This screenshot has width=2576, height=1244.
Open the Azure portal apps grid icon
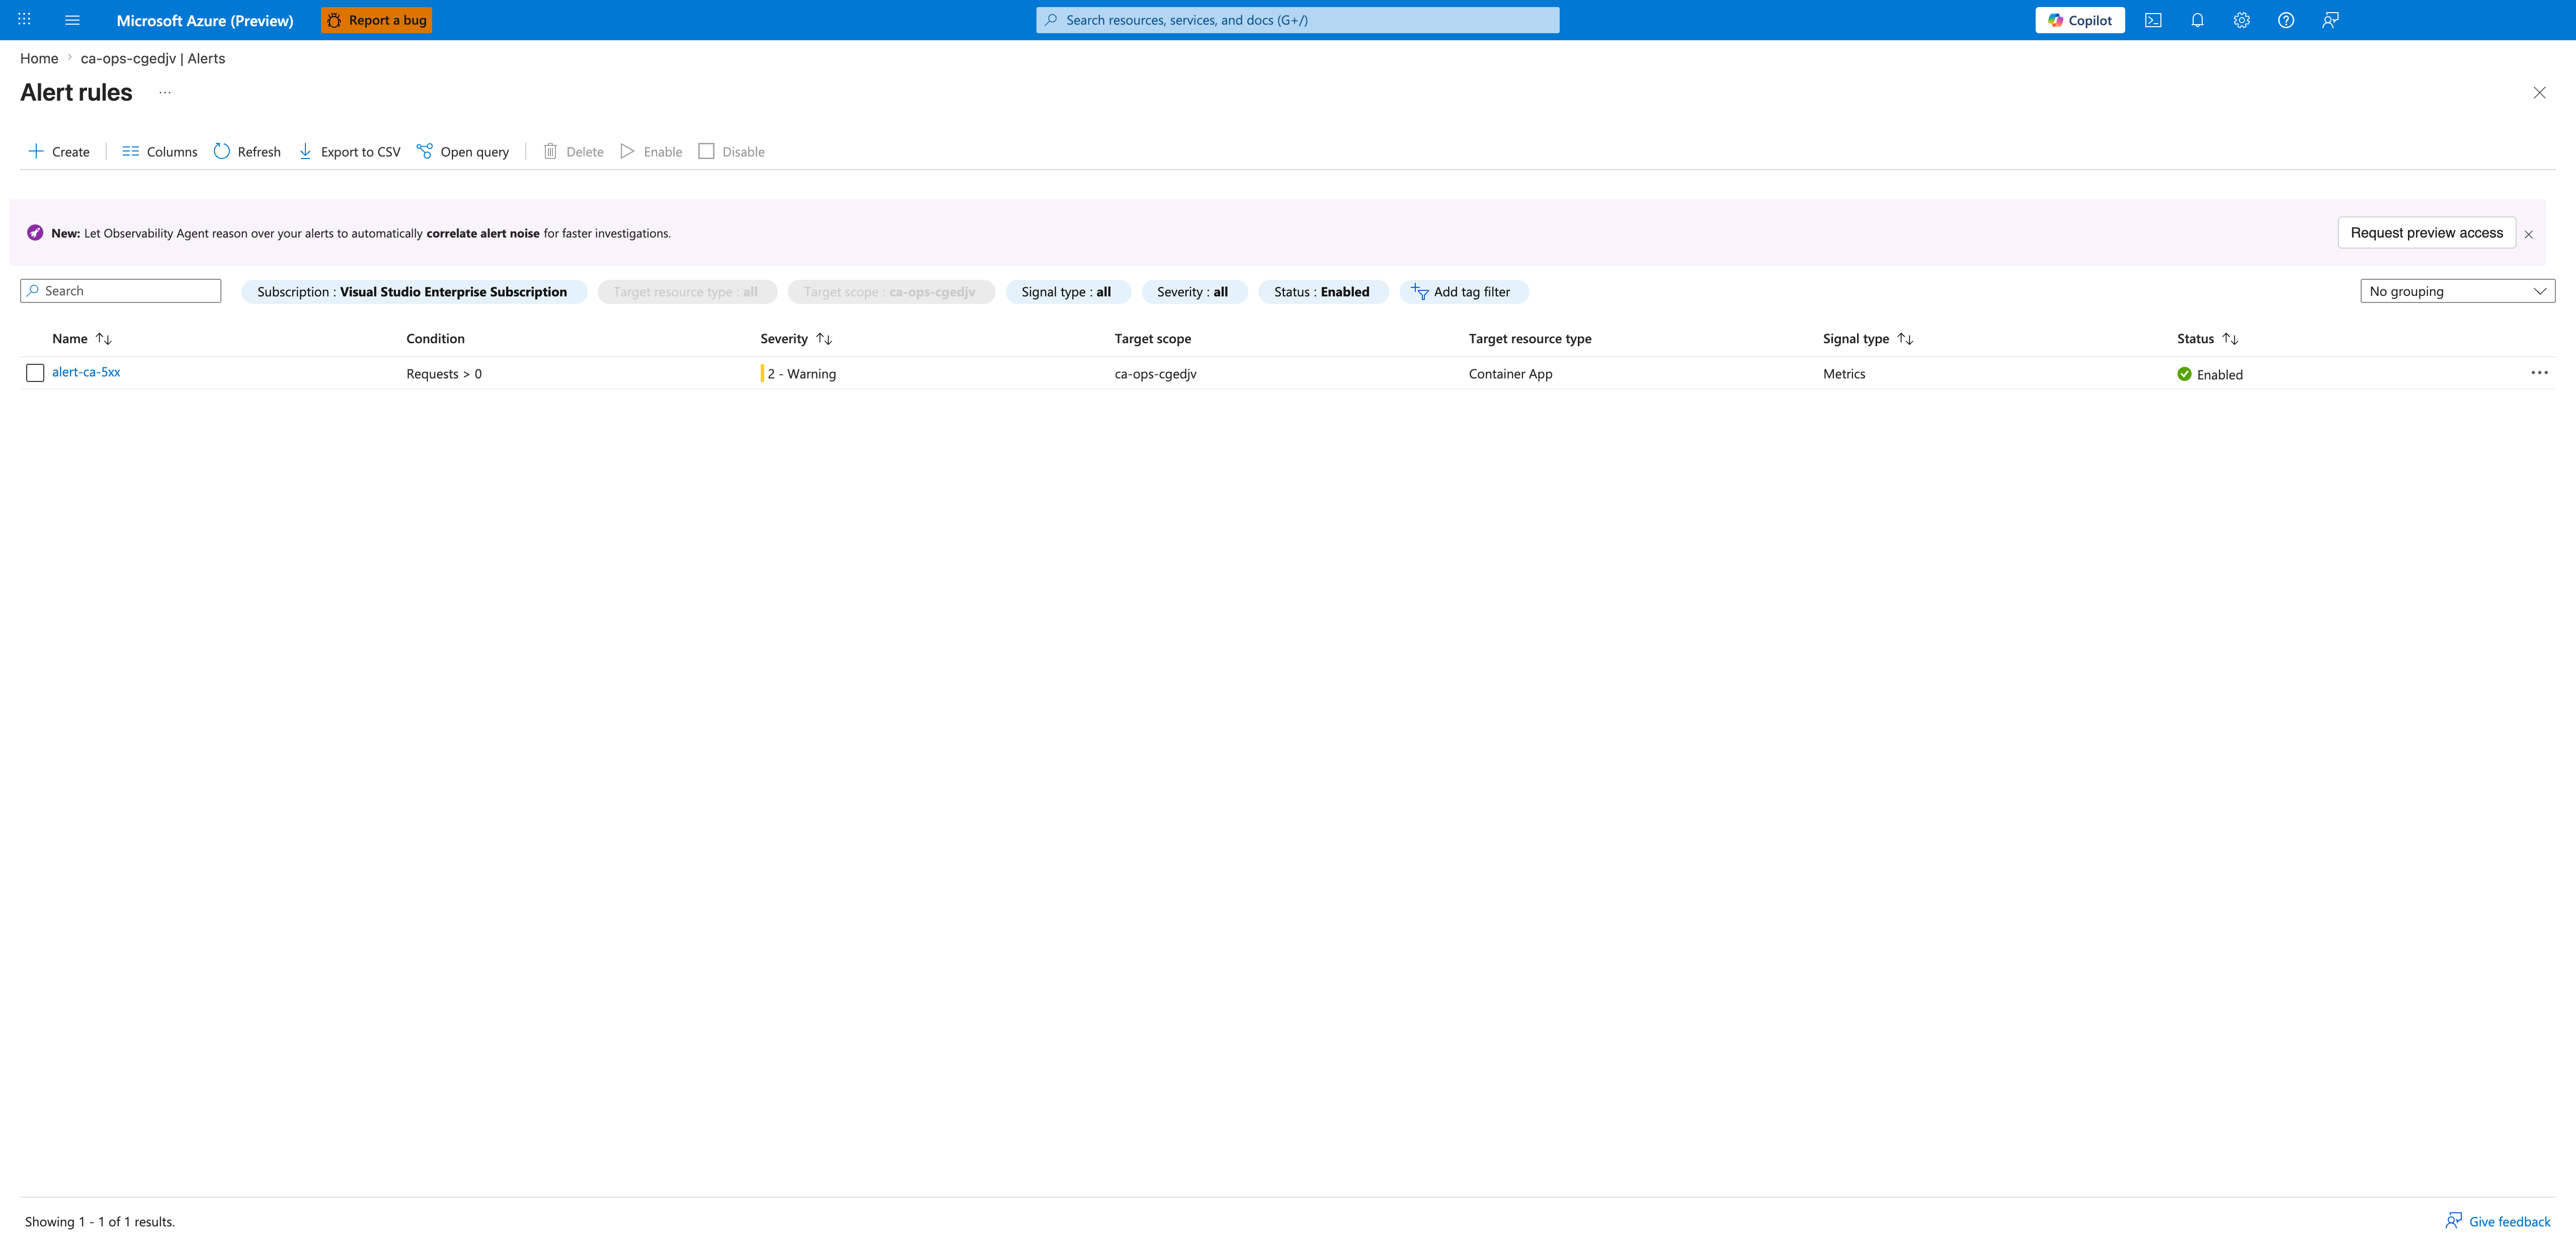(24, 20)
